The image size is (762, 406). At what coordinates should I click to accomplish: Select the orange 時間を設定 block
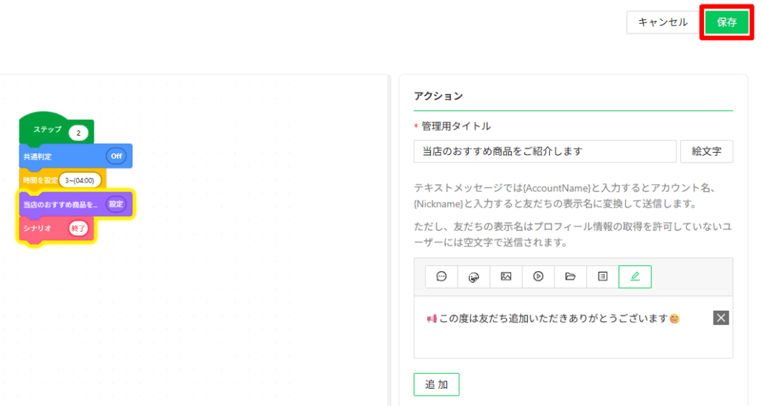(x=63, y=180)
